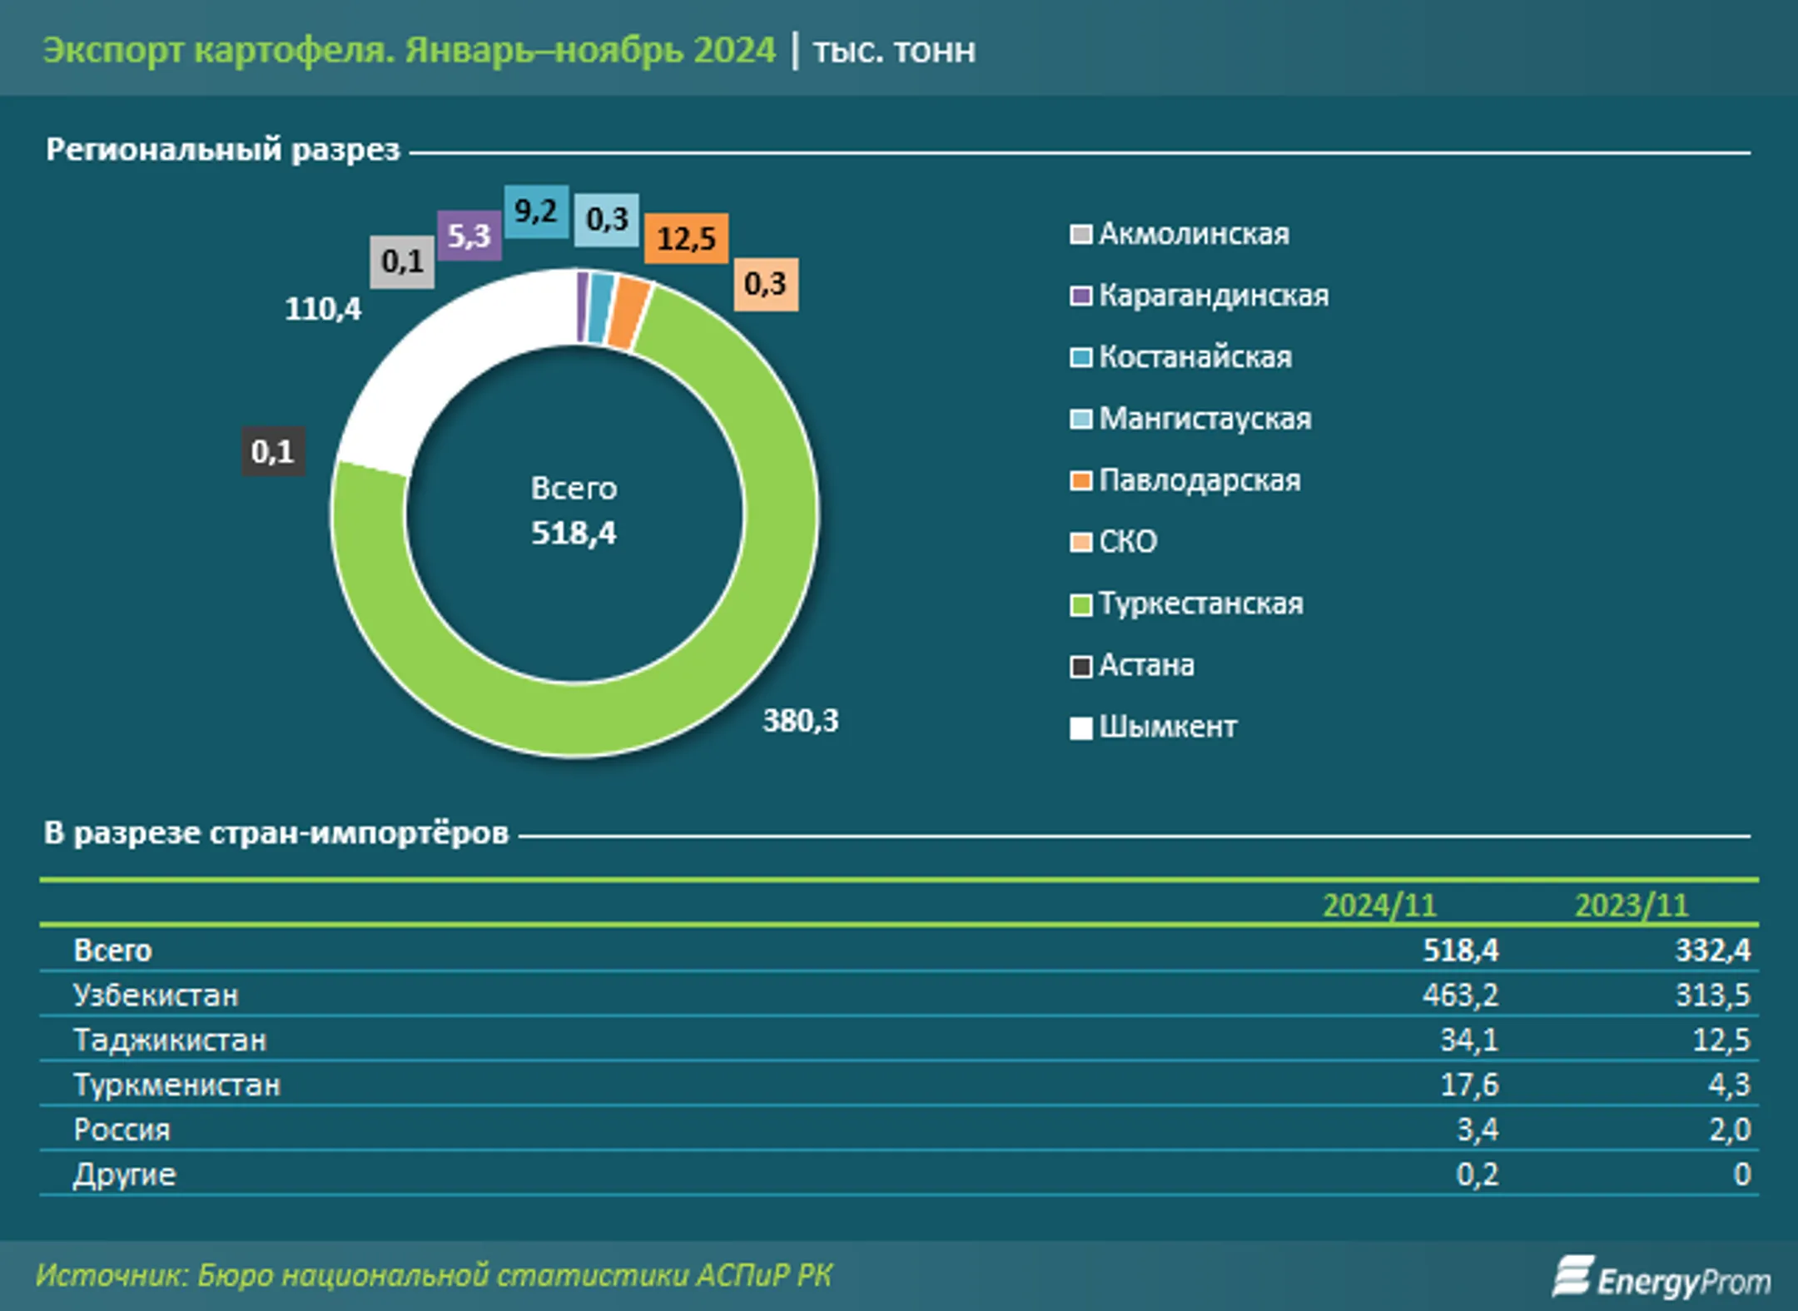Click the 12,5 orange data label
The height and width of the screenshot is (1311, 1798).
[687, 239]
